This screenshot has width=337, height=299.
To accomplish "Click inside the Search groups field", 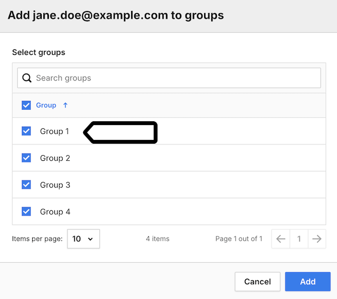I will pos(169,78).
